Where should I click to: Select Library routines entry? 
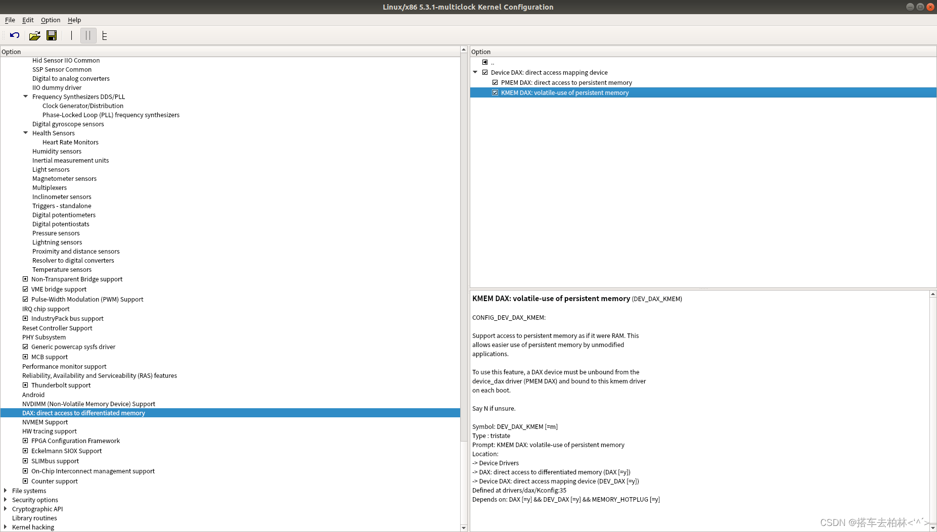[x=34, y=518]
